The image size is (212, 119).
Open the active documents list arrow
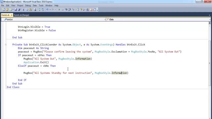tap(210, 15)
